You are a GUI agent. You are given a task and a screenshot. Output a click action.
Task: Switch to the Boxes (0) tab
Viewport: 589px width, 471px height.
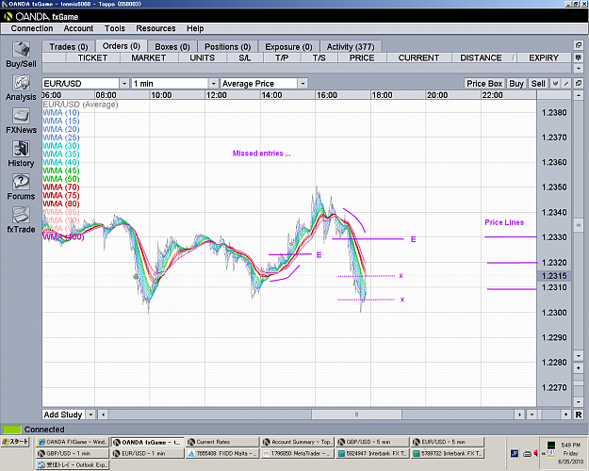tap(172, 47)
